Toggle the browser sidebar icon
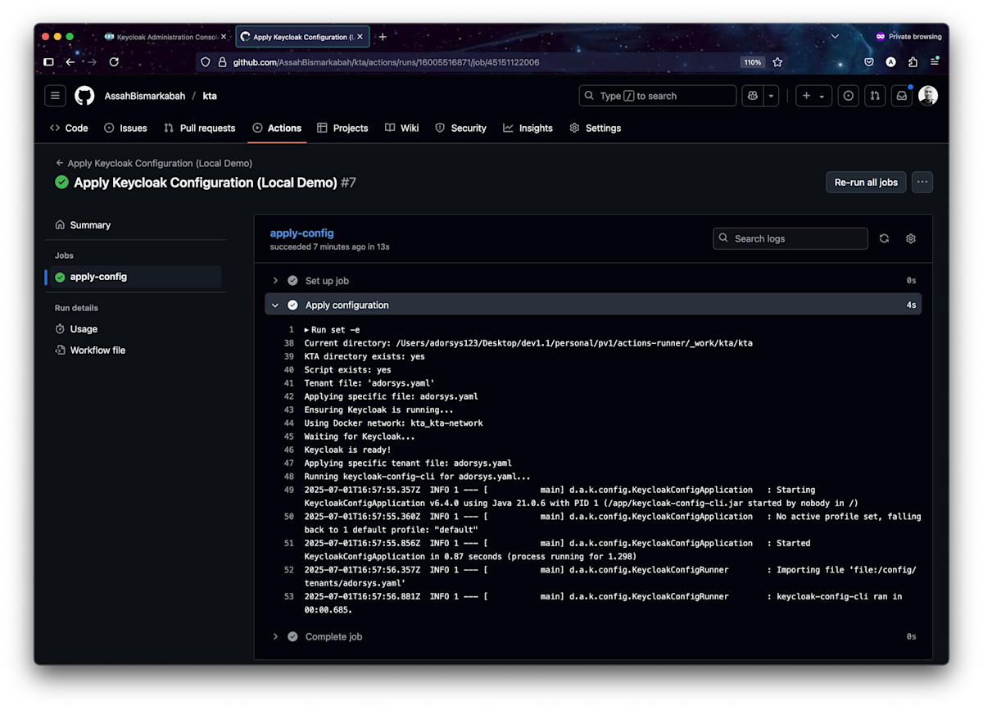 [x=48, y=62]
